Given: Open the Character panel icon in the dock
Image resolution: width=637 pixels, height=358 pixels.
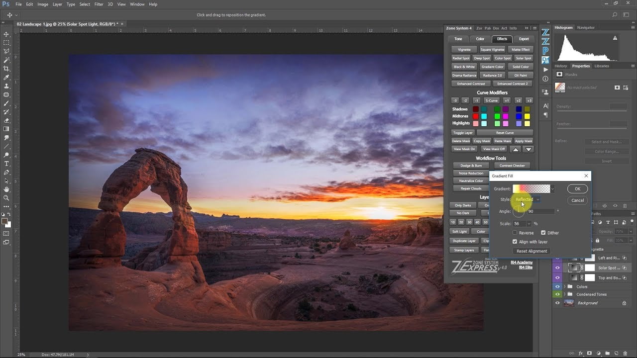Looking at the screenshot, I should [x=545, y=105].
